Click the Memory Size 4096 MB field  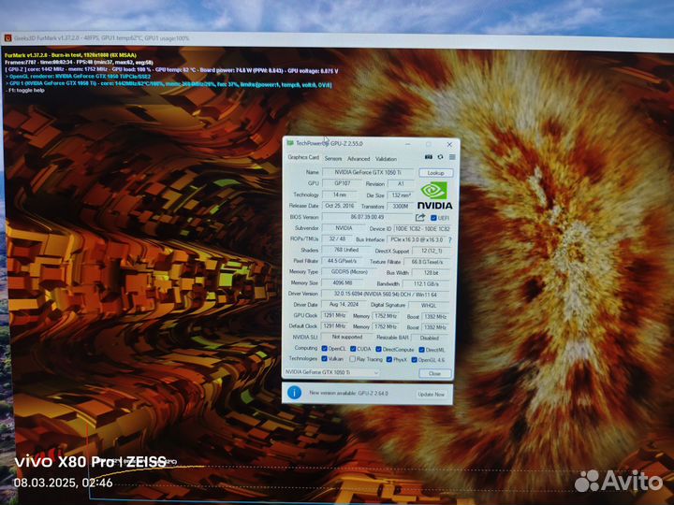343,283
